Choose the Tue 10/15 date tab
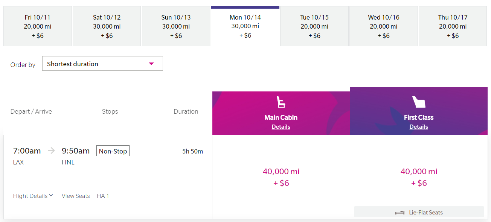 (x=314, y=26)
